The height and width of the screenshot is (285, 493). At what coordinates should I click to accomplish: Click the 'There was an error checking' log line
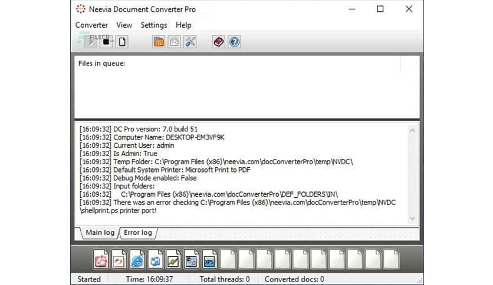238,206
